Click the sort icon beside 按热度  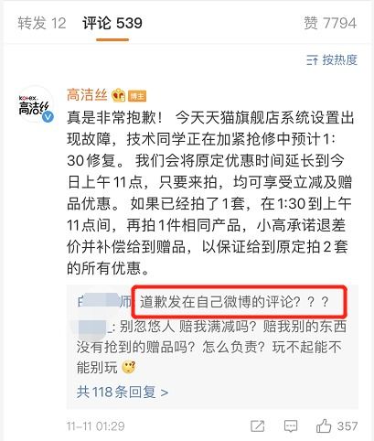tap(312, 60)
